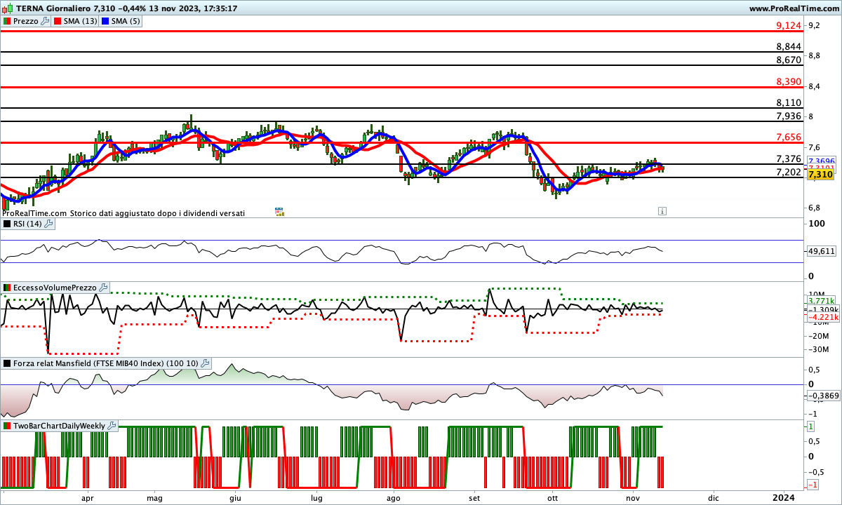This screenshot has height=505, width=842.
Task: Click the calendar events icon on price chart
Action: coord(279,210)
